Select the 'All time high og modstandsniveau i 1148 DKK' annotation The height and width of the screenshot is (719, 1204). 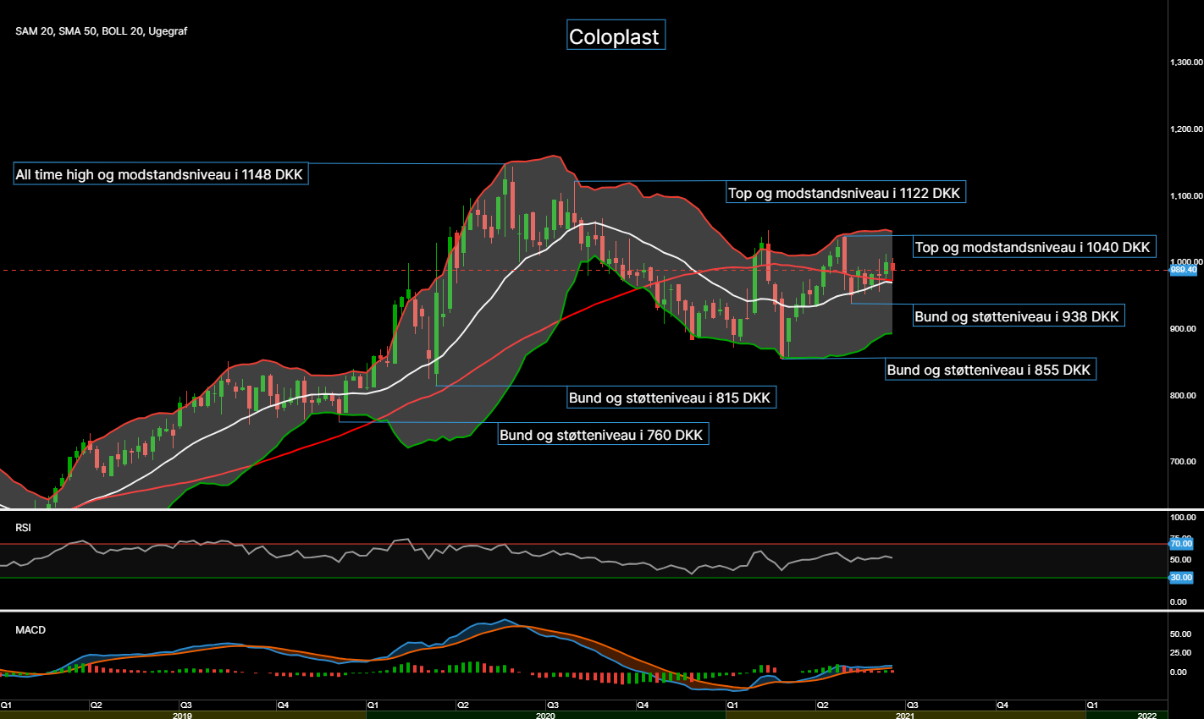point(160,174)
